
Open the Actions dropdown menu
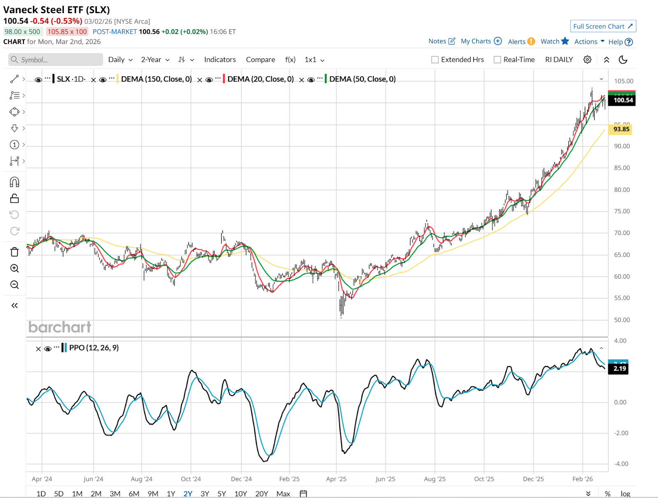(x=589, y=42)
